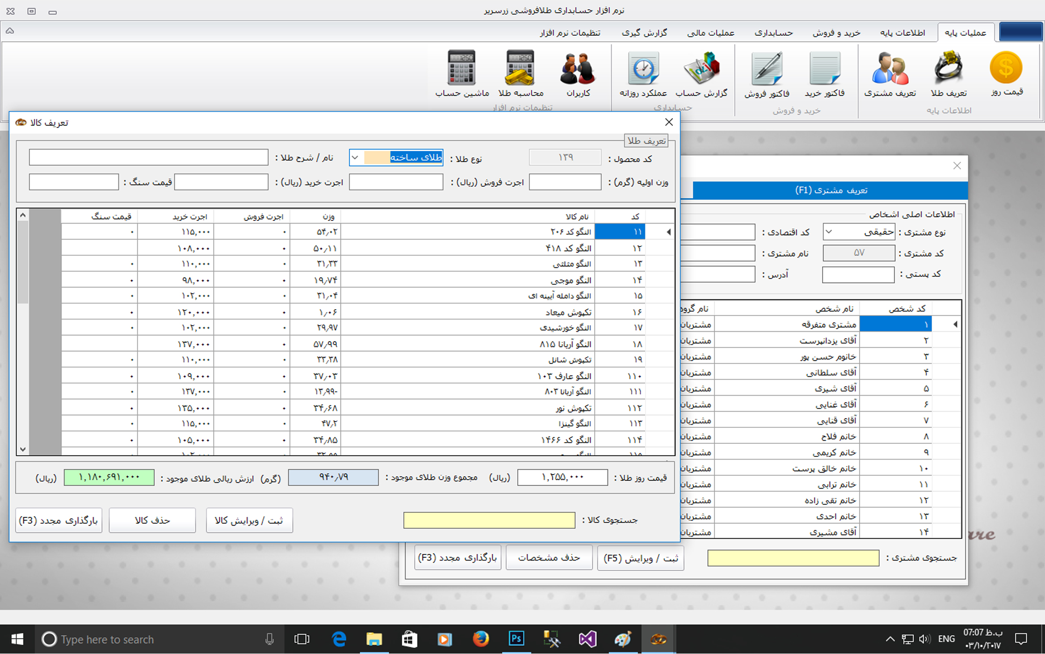
Task: Show hidden system tray icons
Action: tap(890, 639)
